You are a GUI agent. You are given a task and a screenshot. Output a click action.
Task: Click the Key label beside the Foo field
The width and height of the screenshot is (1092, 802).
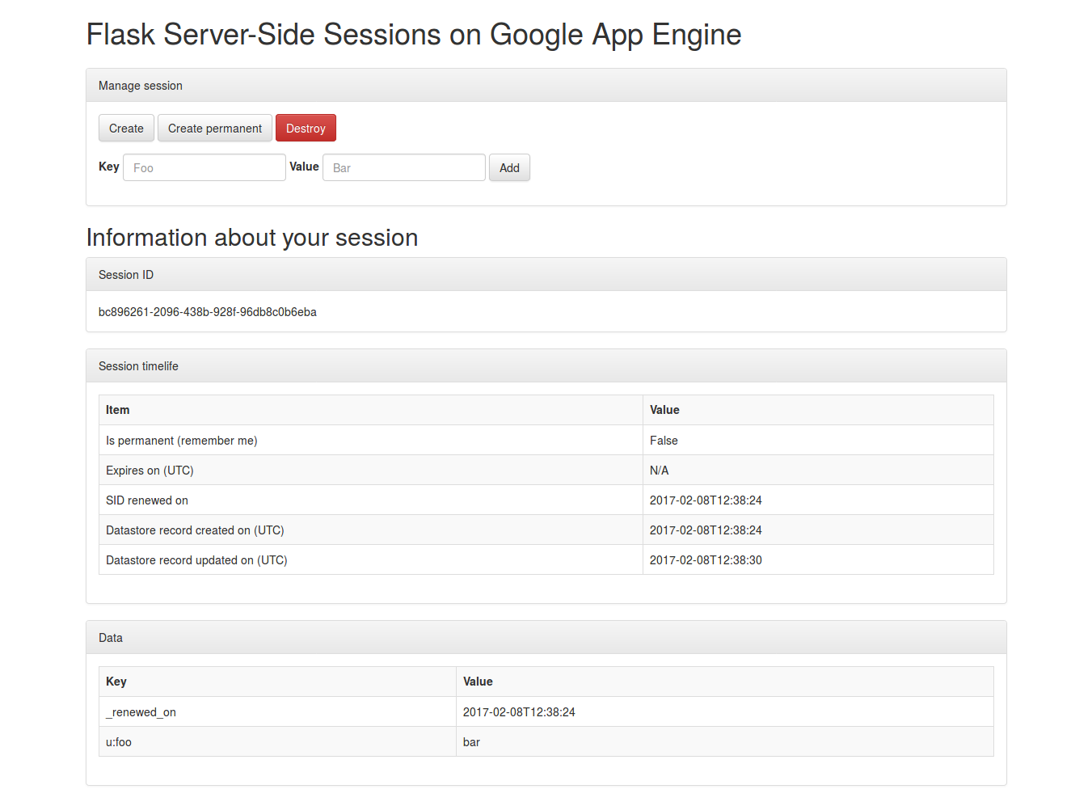pos(109,167)
